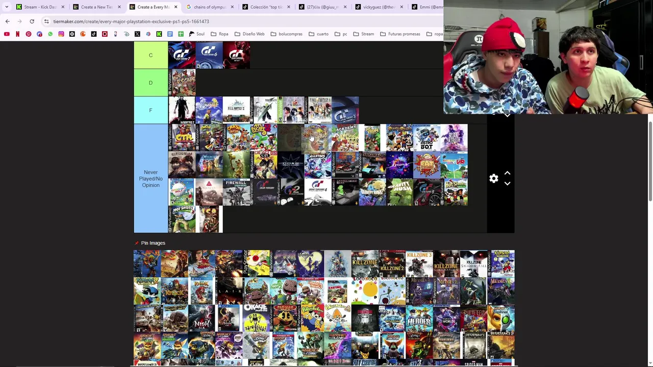Switch to Stream - Kick Dashboard tab
The height and width of the screenshot is (367, 653).
(40, 7)
